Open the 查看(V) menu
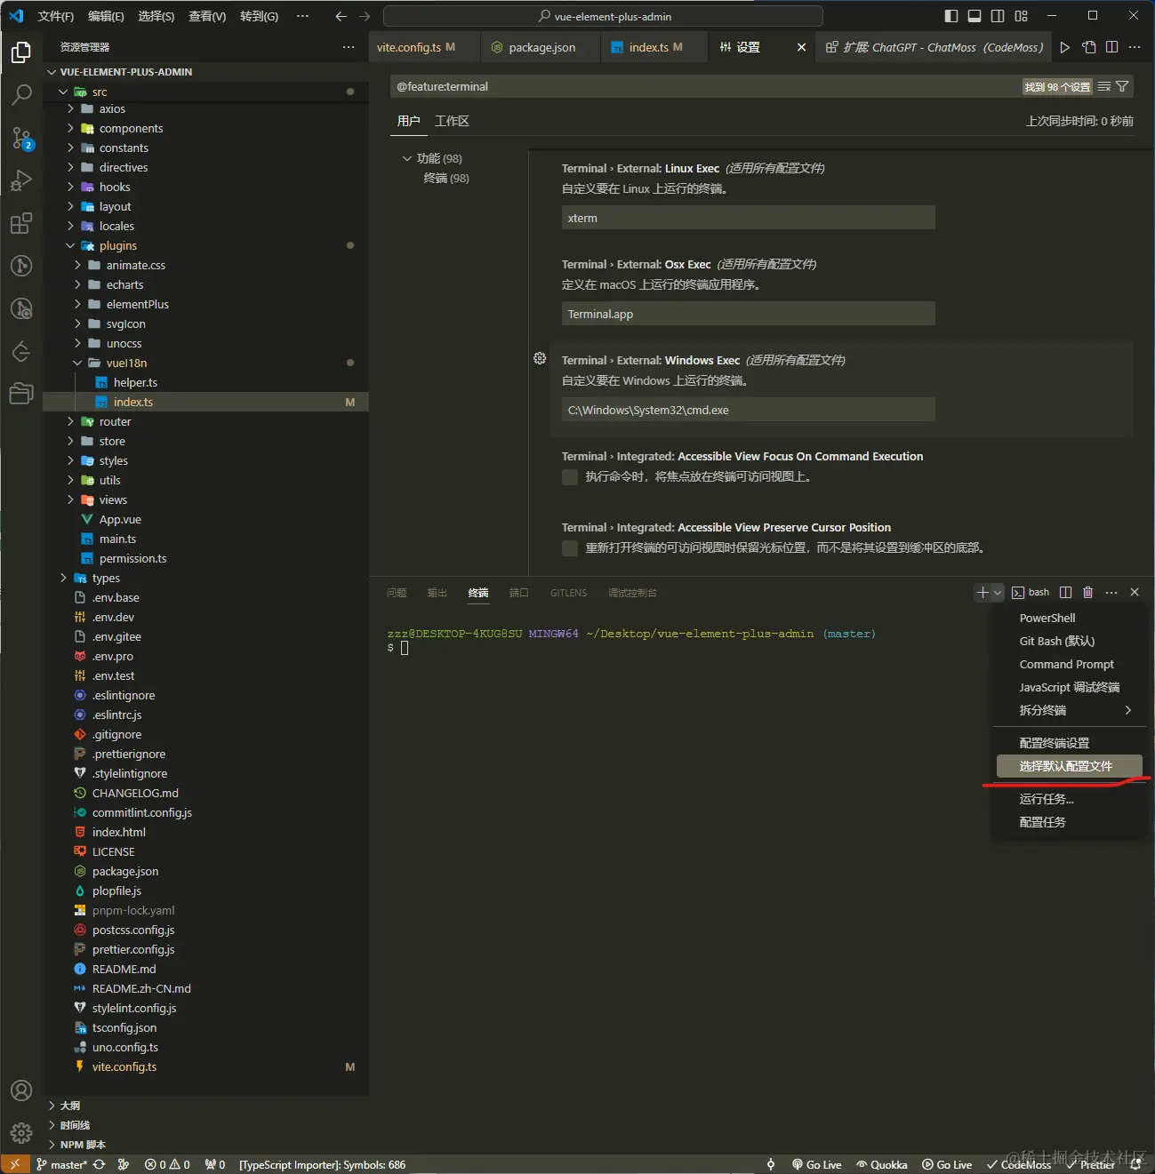This screenshot has width=1155, height=1174. pyautogui.click(x=207, y=16)
